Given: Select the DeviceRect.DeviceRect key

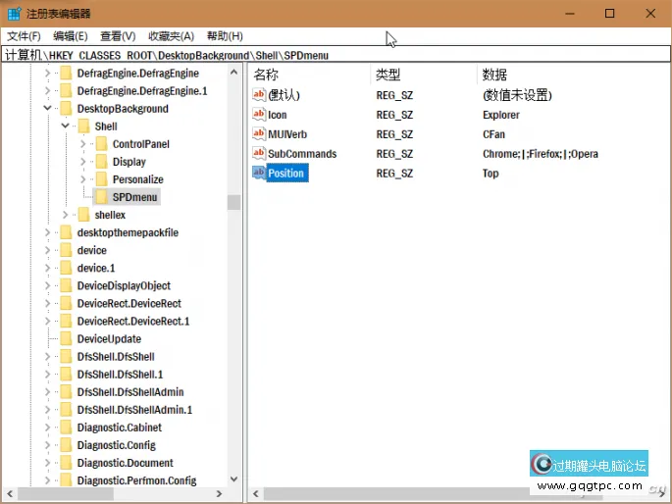Looking at the screenshot, I should 129,304.
